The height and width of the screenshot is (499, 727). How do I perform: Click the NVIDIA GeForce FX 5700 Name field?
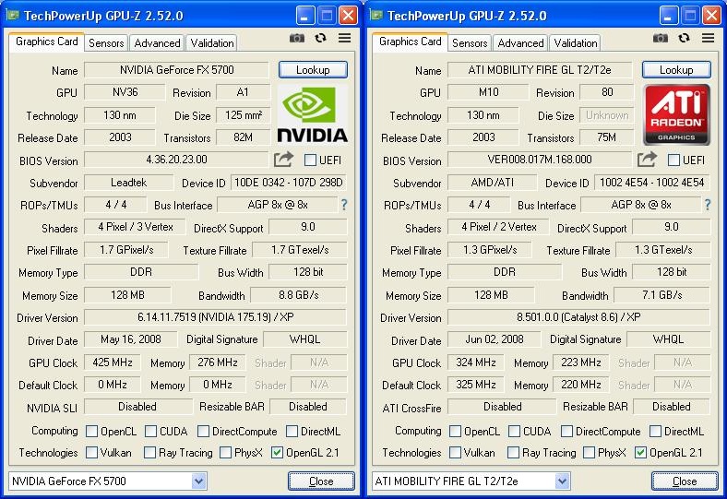(176, 70)
